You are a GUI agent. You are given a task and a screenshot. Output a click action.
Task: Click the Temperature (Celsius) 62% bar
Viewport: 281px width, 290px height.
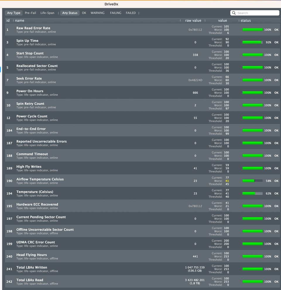pos(253,193)
